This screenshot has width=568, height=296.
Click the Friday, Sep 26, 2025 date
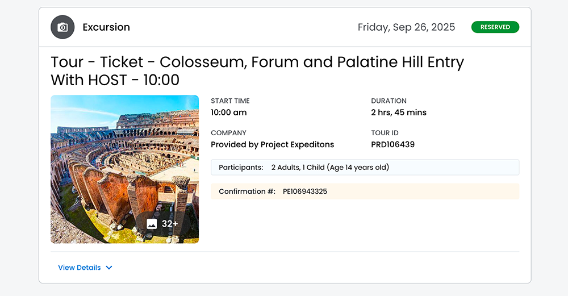[x=406, y=27]
